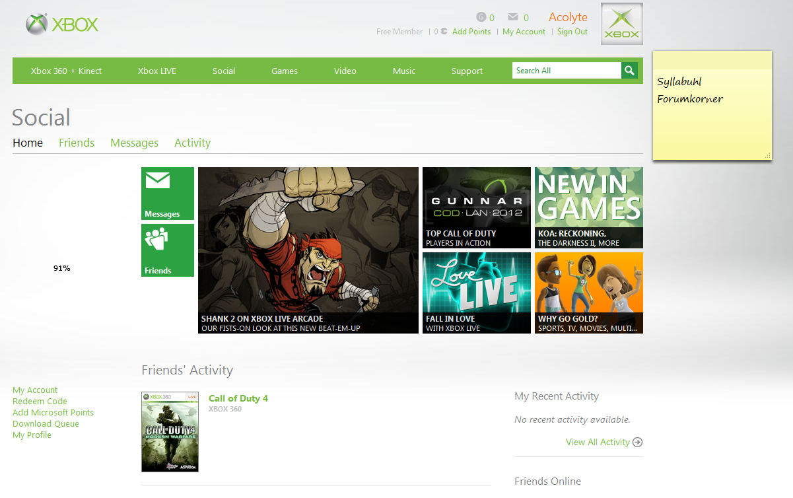Open the Fall In Love LIVE tile
The image size is (793, 498).
tap(477, 293)
